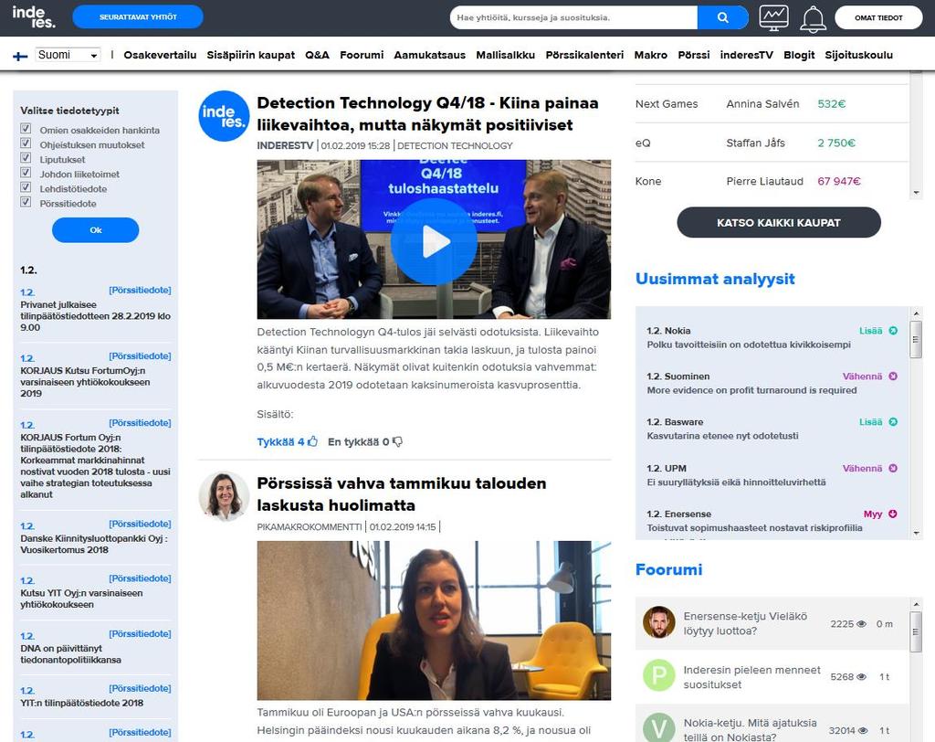Click up arrow of Foorumi scrollbar
This screenshot has height=742, width=935.
pos(917,604)
